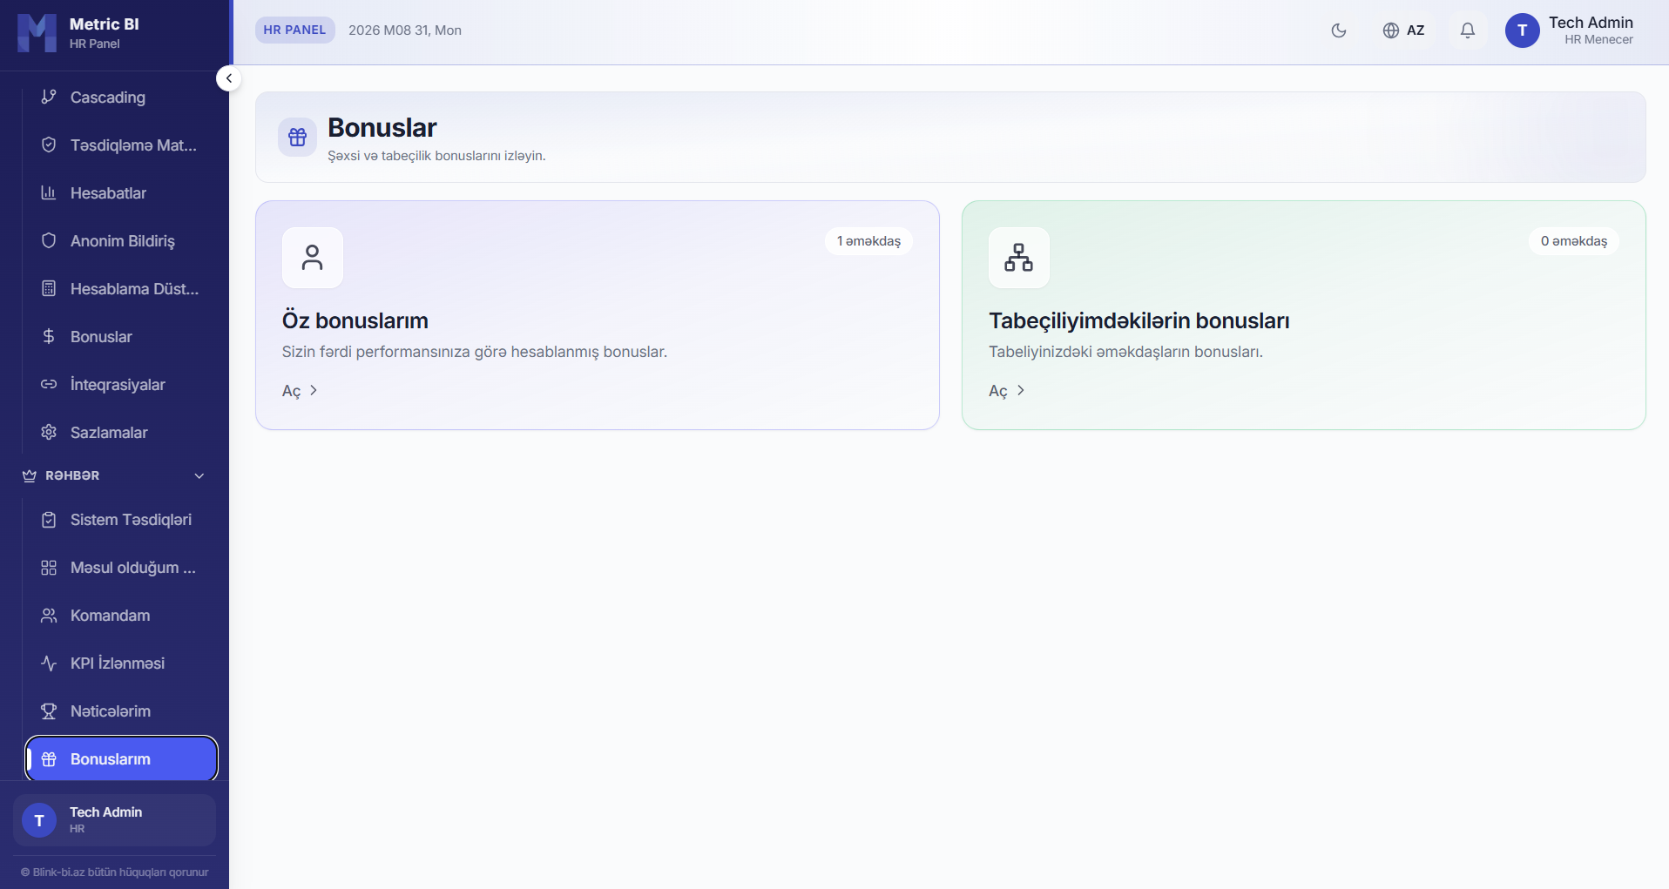The width and height of the screenshot is (1669, 889).
Task: Click Aç link on Öz bonuslarım card
Action: 300,391
